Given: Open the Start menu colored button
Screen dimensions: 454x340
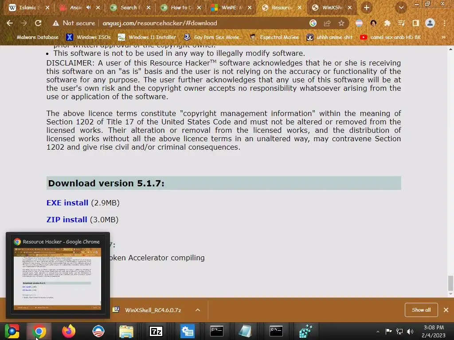Looking at the screenshot, I should tap(12, 331).
